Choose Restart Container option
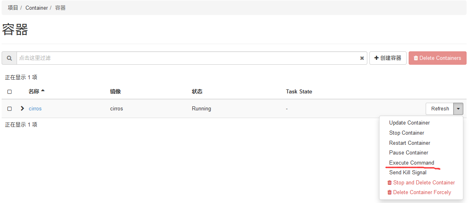The image size is (469, 203). 409,143
